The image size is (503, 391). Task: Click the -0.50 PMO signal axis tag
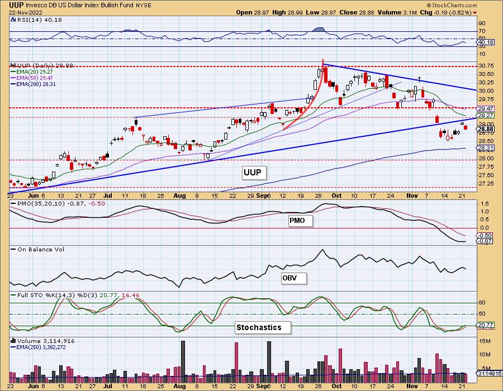[485, 236]
